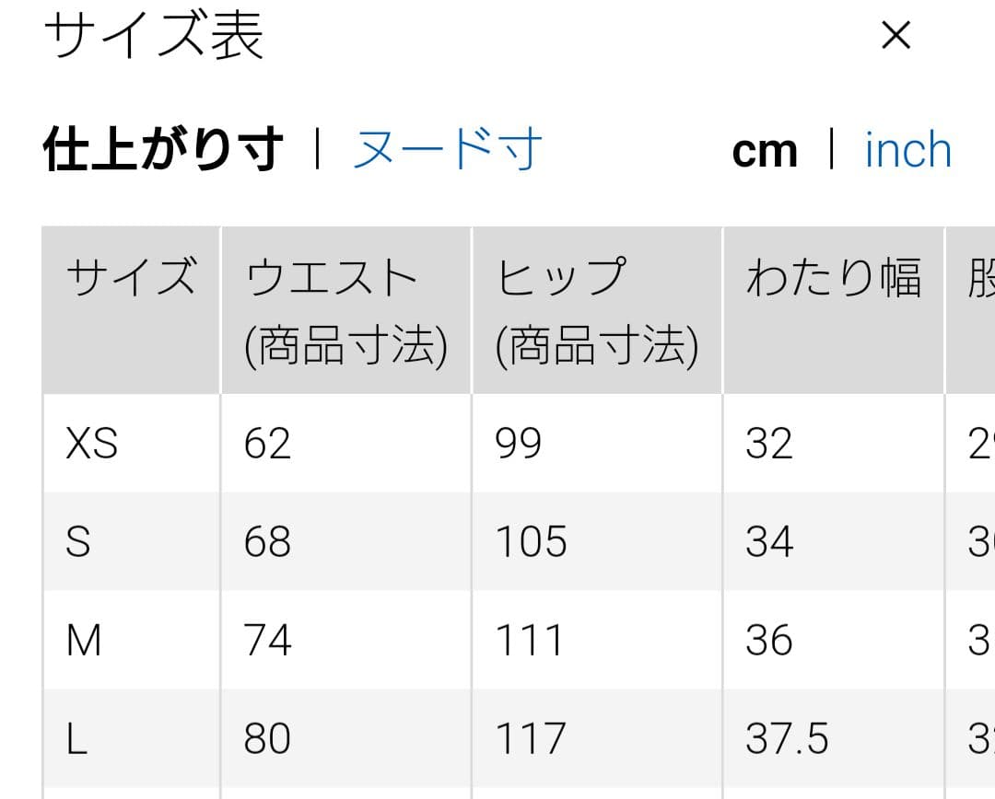Switch units to inch
The height and width of the screenshot is (799, 995).
click(908, 150)
